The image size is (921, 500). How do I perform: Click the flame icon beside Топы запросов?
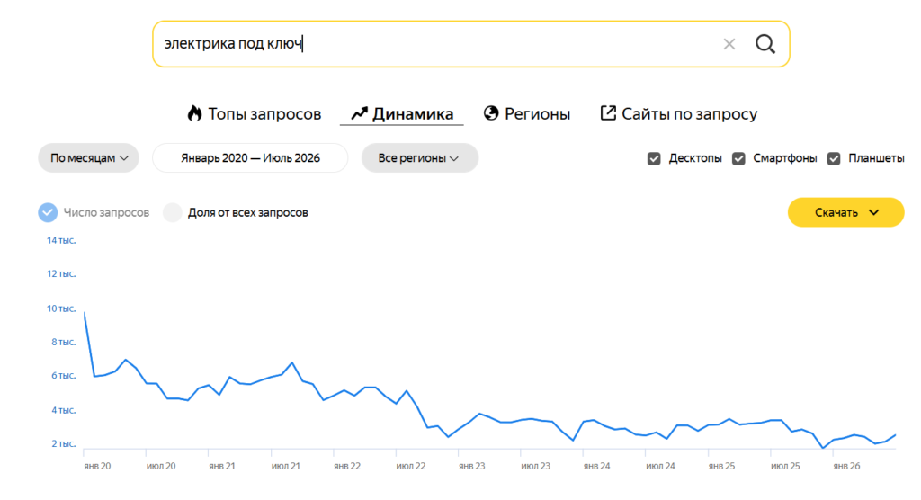pos(194,113)
